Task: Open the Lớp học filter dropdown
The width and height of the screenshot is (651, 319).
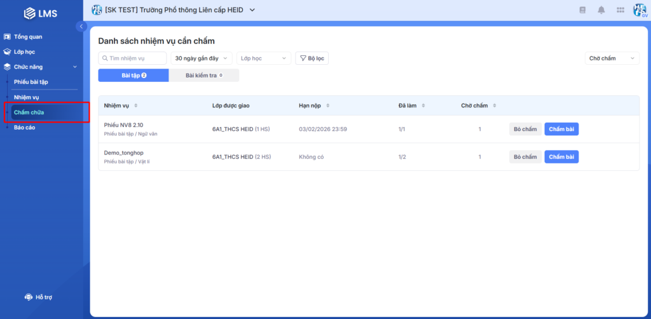Action: pyautogui.click(x=263, y=58)
